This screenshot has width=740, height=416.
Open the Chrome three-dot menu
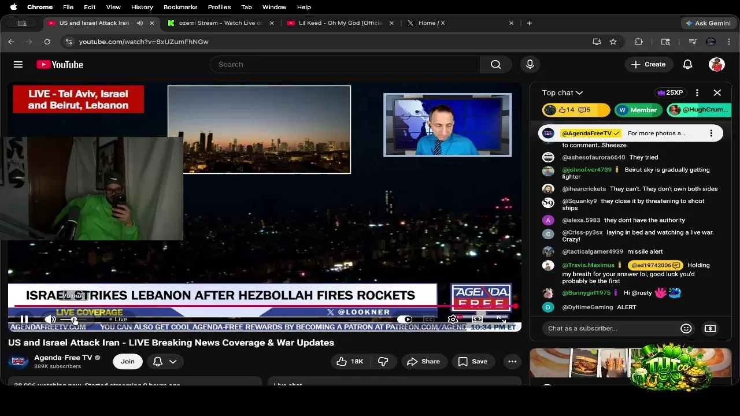click(x=728, y=42)
